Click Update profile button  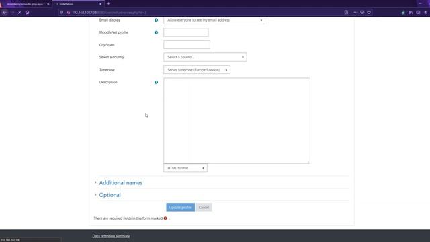[181, 208]
